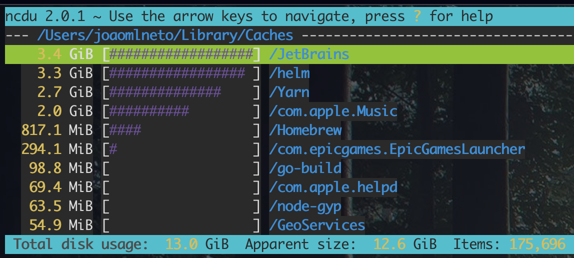Click the 3.4 GiB size value

click(x=65, y=54)
